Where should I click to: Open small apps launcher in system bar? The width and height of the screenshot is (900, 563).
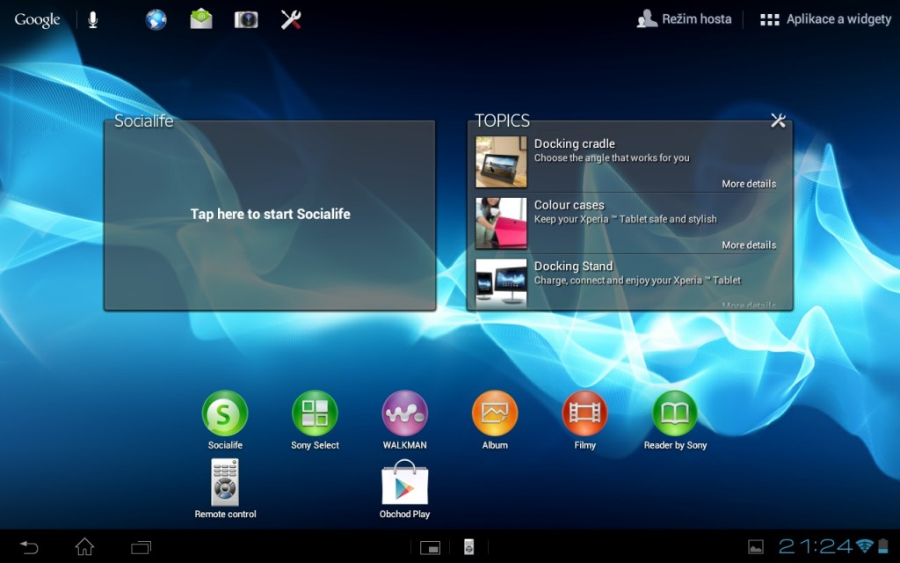point(430,547)
